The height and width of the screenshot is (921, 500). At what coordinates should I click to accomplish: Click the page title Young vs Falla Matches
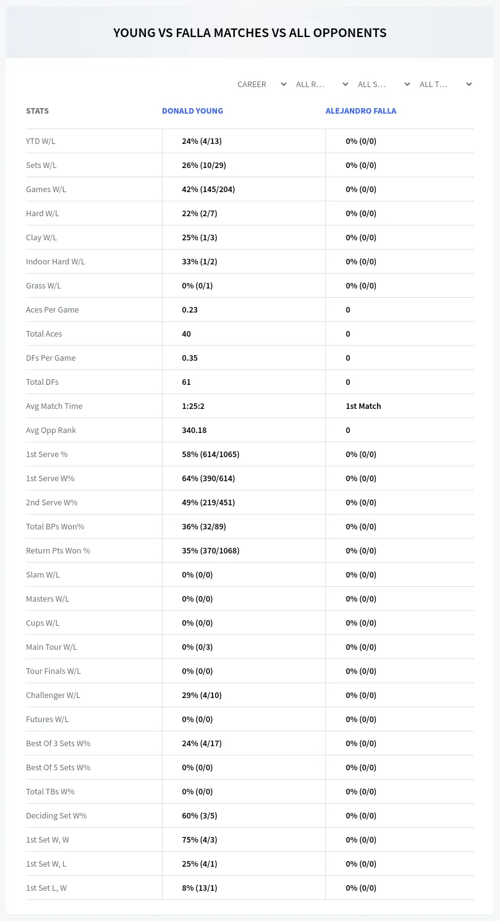click(250, 33)
